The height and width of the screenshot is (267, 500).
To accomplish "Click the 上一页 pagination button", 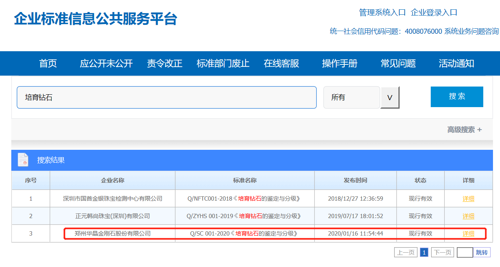I will tap(406, 253).
